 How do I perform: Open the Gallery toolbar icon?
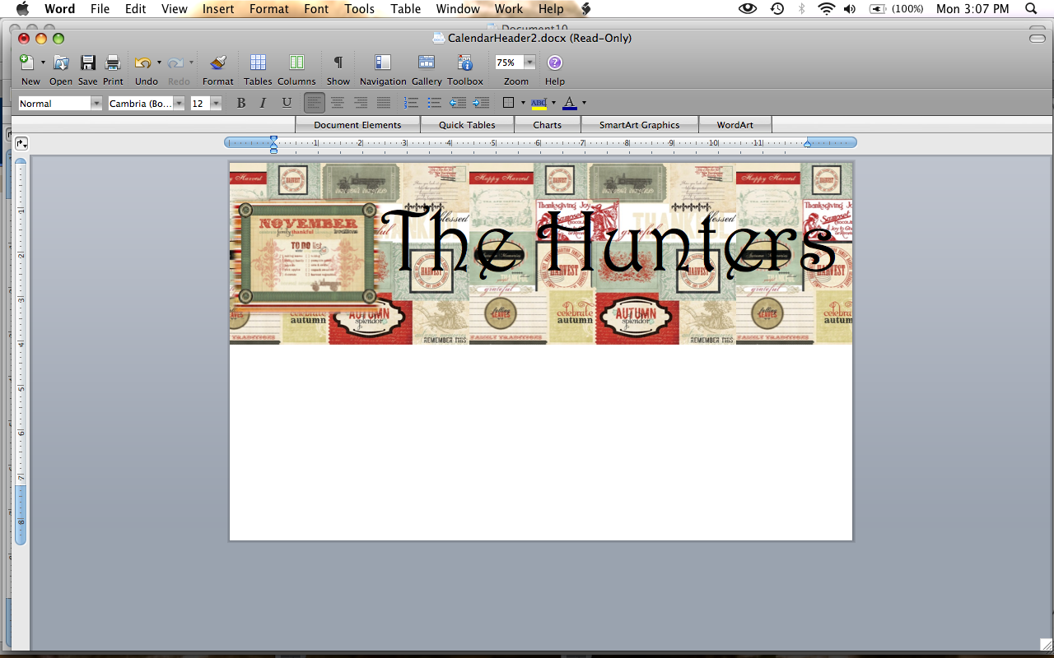click(427, 63)
